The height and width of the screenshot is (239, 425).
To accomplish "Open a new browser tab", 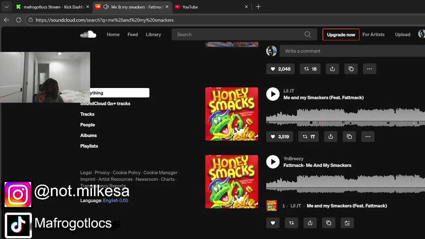I will [258, 7].
